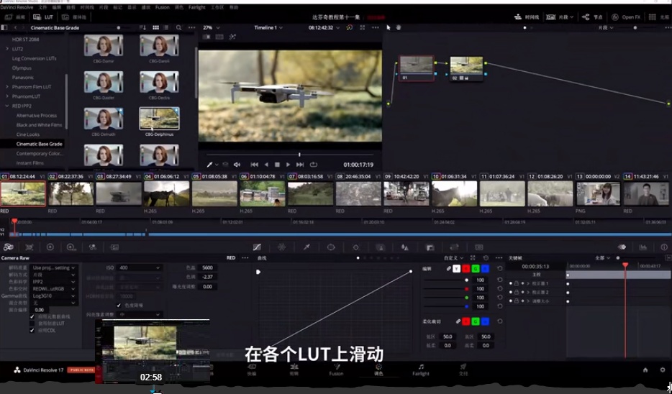This screenshot has height=394, width=672.
Task: Open the Timeline 1 dropdown
Action: point(268,27)
